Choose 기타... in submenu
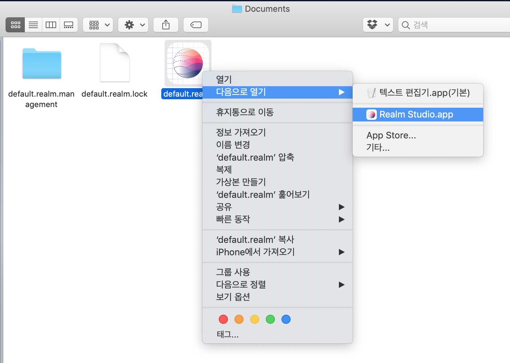510x363 pixels. coord(418,148)
